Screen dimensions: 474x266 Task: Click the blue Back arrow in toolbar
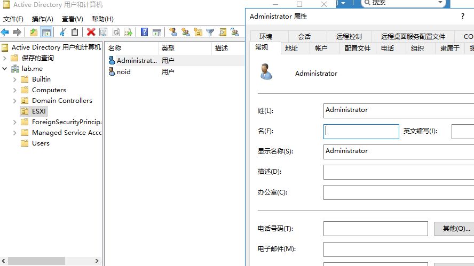coord(5,32)
